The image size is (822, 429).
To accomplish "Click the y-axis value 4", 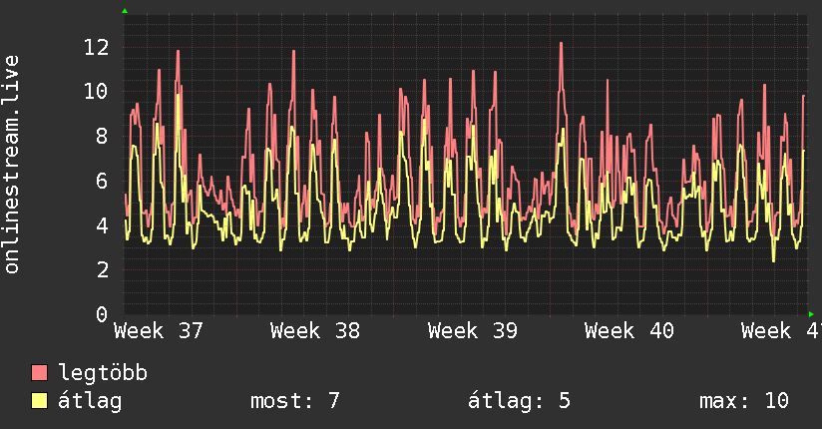I will tap(103, 225).
